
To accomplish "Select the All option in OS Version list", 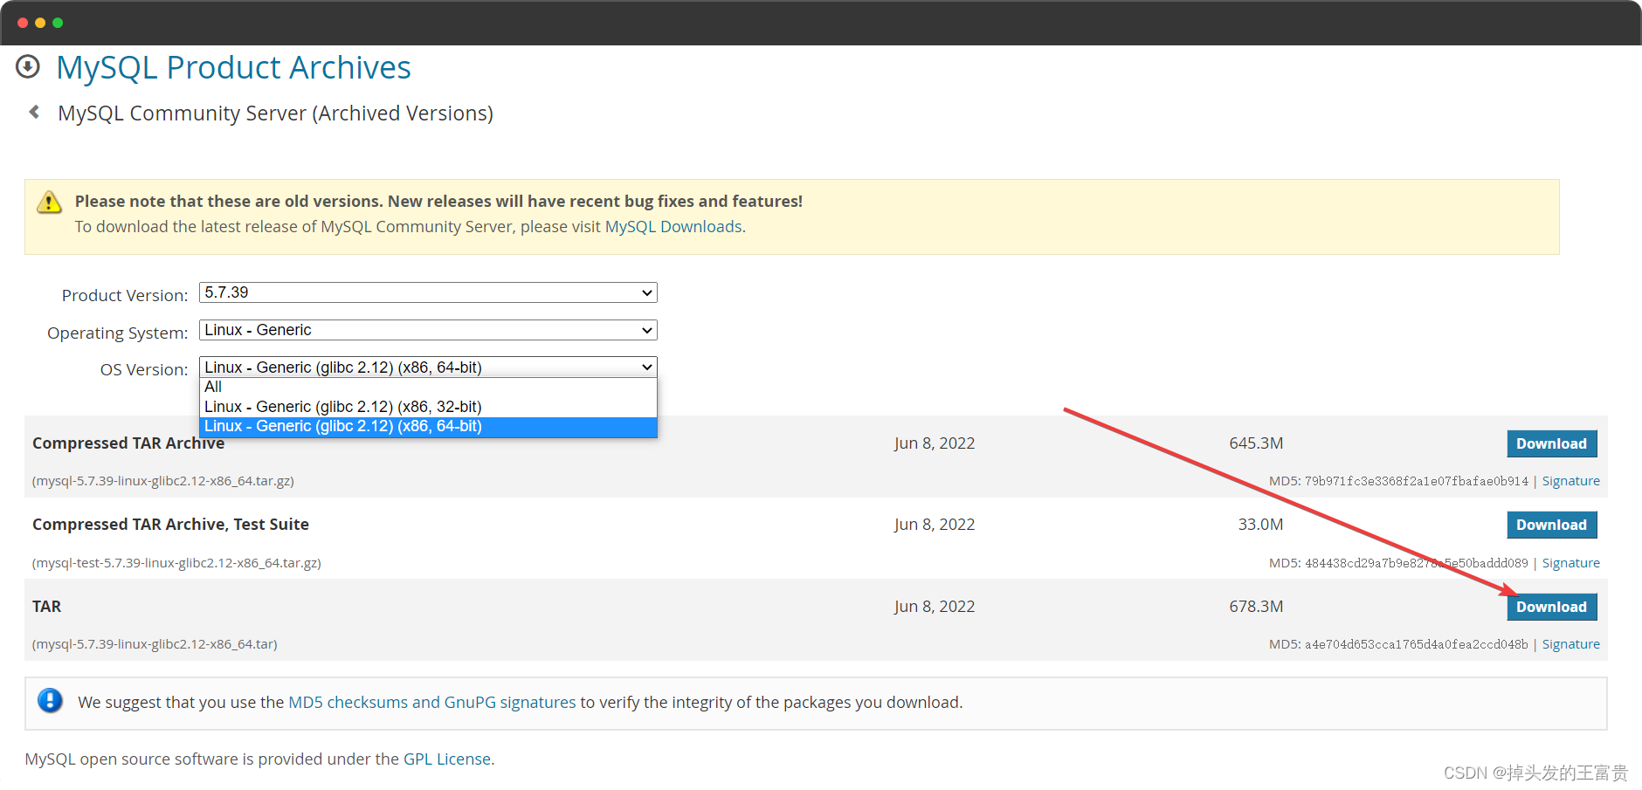I will [x=428, y=387].
